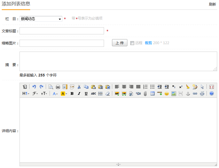Image resolution: width=219 pixels, height=168 pixels.
Task: Click the attachment paperclip icon
Action: (x=145, y=94)
